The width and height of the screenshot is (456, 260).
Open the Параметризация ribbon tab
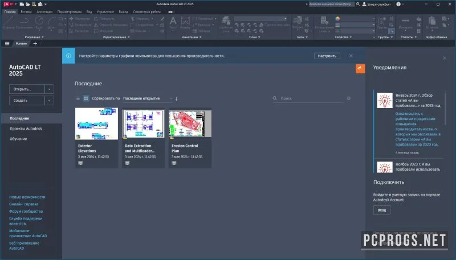70,12
